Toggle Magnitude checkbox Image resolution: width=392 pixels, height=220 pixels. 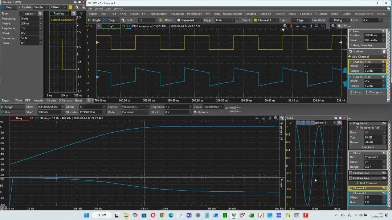pyautogui.click(x=351, y=123)
